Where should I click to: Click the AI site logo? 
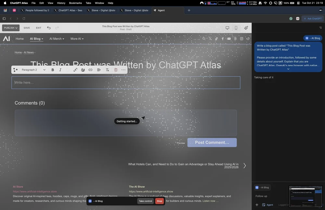point(6,39)
